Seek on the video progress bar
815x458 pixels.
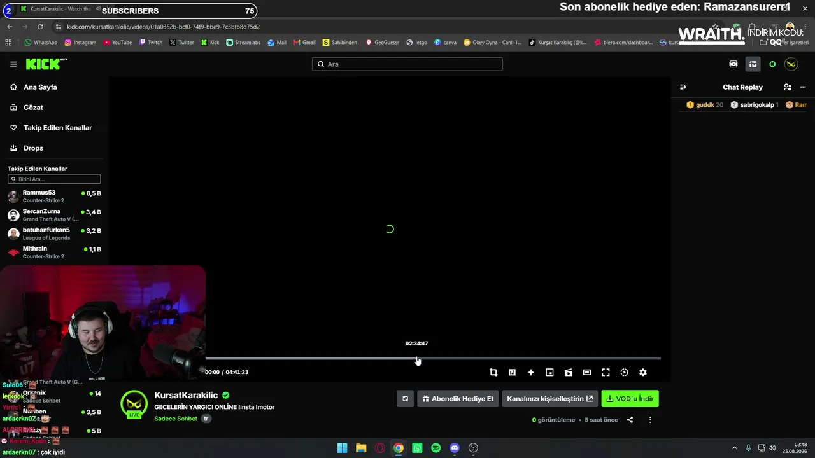(433, 359)
